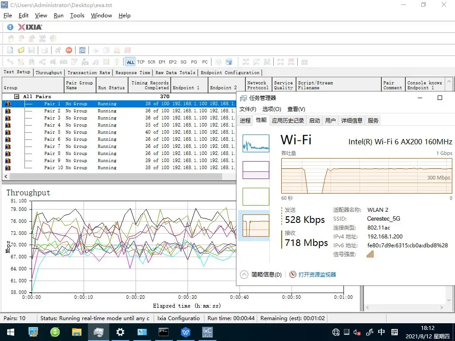Click the Network Protocol column header
Viewport: 455px width, 341px height.
pyautogui.click(x=258, y=85)
